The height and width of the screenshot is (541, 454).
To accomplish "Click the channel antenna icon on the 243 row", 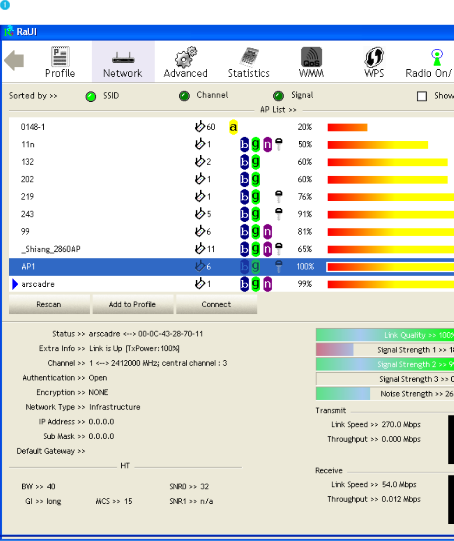I will 199,214.
